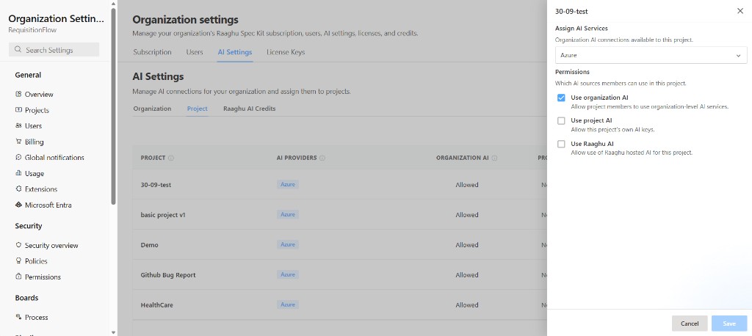
Task: Click info icon next to ORGANIZATION AI header
Action: tap(494, 158)
